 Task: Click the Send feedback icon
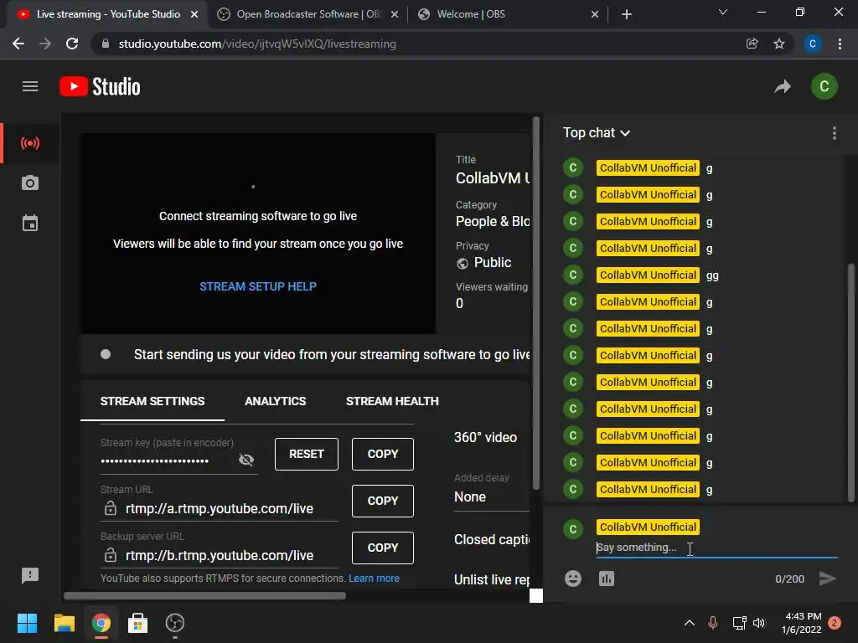tap(30, 575)
